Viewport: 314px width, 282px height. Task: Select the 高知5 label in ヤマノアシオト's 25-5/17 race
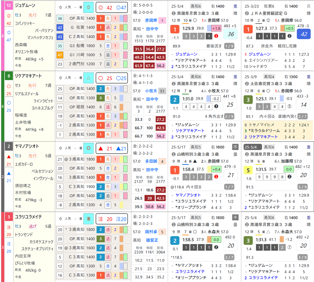[x=196, y=147]
